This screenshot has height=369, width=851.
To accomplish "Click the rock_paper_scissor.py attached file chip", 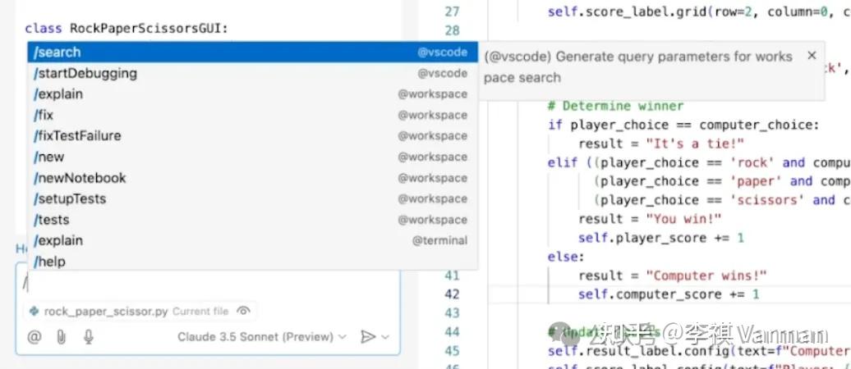I will [x=140, y=311].
